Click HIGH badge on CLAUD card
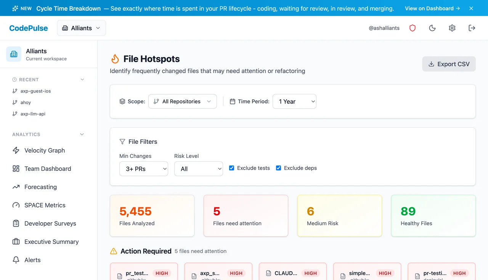 point(311,273)
